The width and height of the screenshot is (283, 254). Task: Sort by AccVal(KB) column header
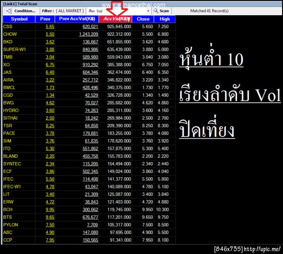(x=116, y=19)
